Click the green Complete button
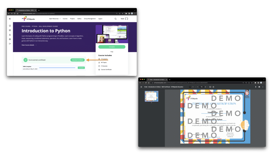The width and height of the screenshot is (274, 158). 112,47
